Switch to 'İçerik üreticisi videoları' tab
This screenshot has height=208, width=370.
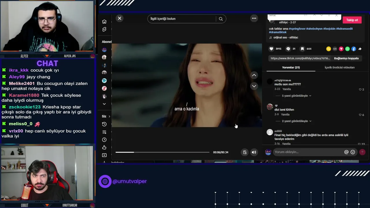(340, 67)
